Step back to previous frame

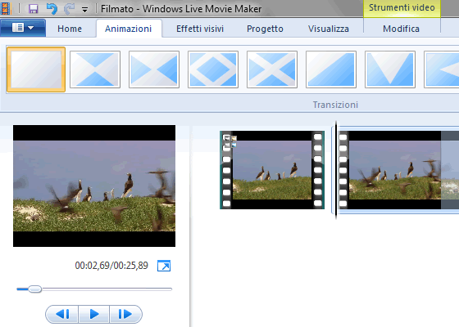tap(62, 314)
